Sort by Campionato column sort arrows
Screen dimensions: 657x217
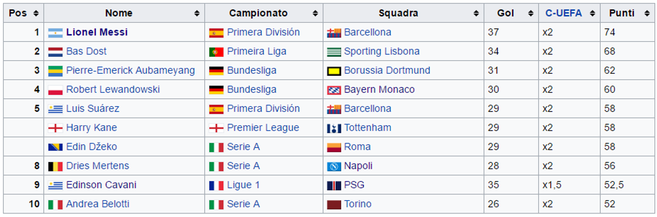315,13
